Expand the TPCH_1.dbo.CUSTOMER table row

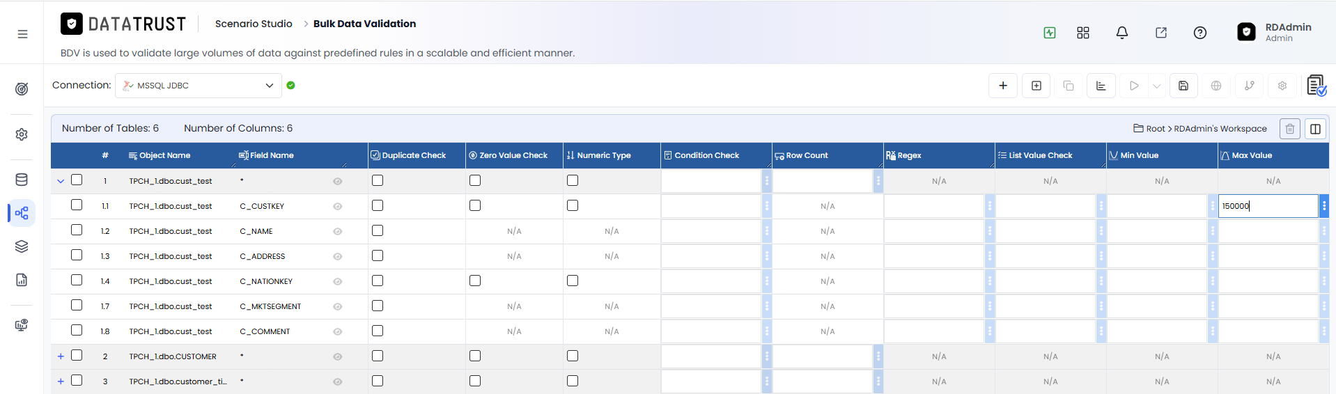(x=61, y=356)
